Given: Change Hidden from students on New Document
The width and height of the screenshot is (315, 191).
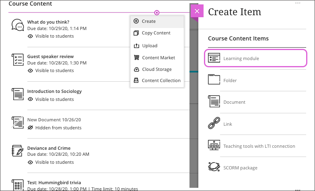Looking at the screenshot, I should [54, 128].
